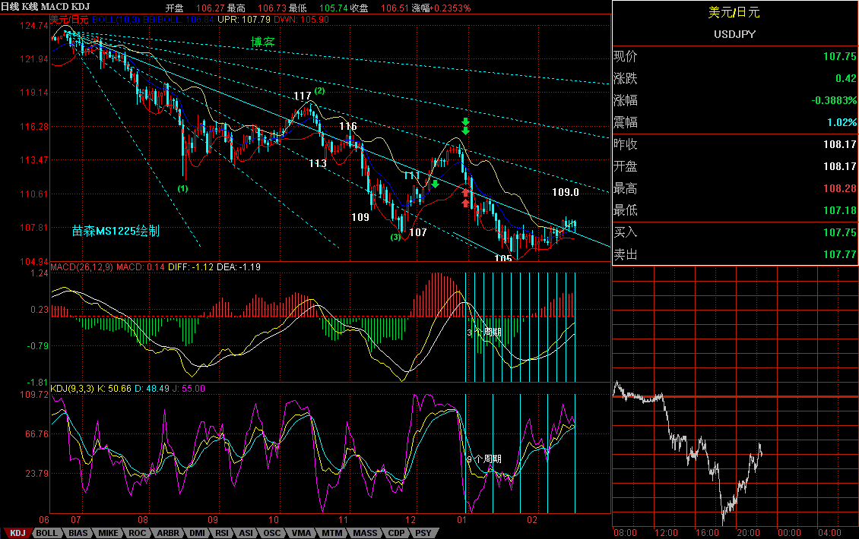
Task: Select the MASS indicator tab
Action: point(364,533)
